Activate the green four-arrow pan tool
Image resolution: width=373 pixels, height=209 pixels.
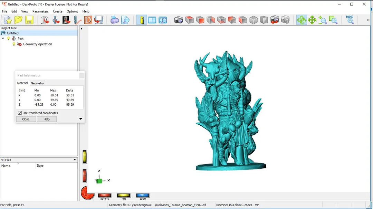[x=312, y=20]
